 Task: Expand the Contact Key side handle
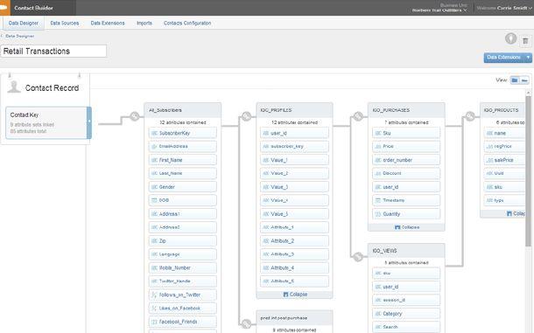(x=89, y=122)
